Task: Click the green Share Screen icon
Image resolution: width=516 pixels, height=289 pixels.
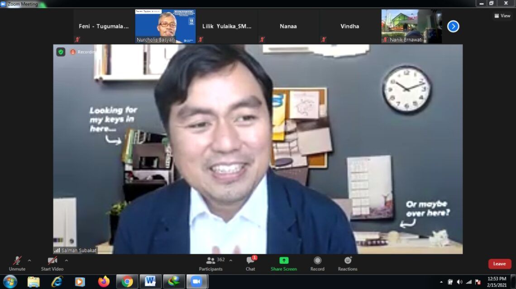Action: pos(284,261)
